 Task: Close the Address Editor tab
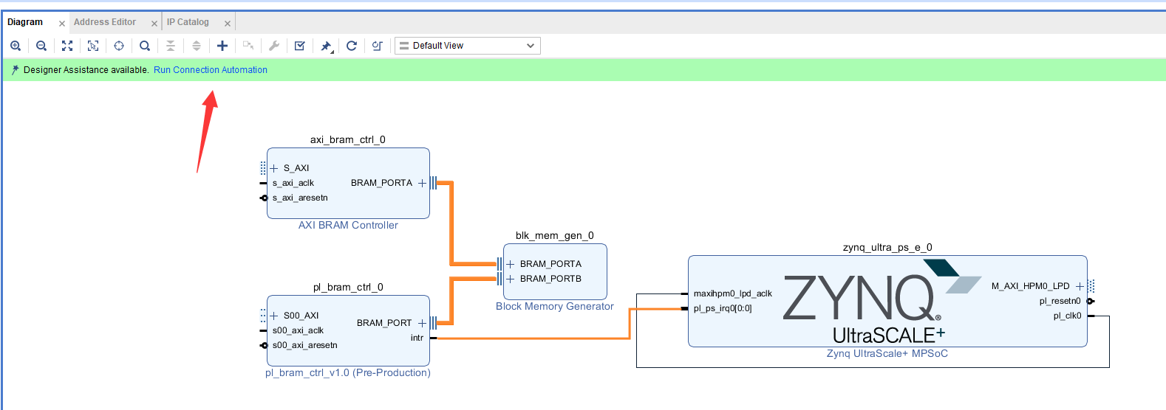point(154,24)
